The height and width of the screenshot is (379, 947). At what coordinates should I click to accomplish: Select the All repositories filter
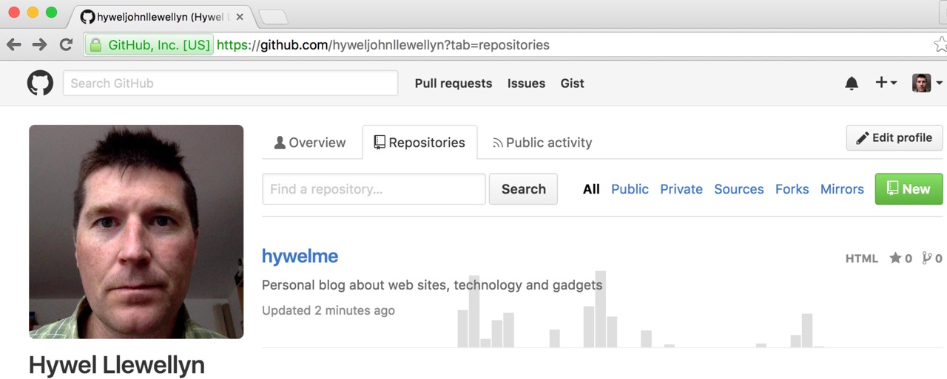pyautogui.click(x=591, y=189)
